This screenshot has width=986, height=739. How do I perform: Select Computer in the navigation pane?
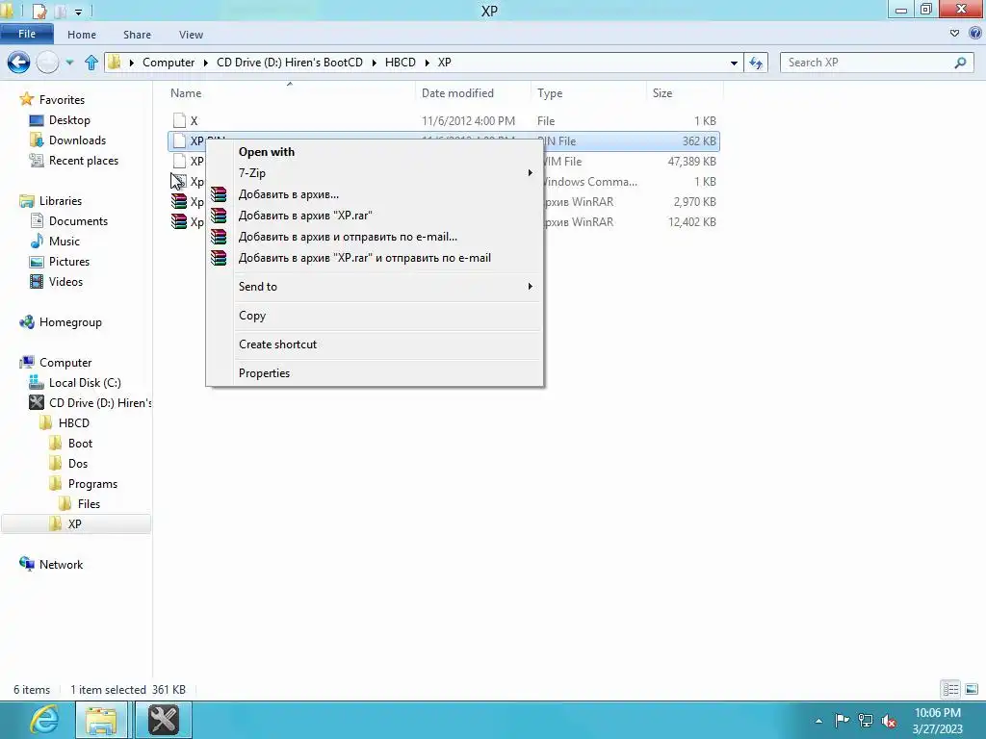(x=65, y=363)
